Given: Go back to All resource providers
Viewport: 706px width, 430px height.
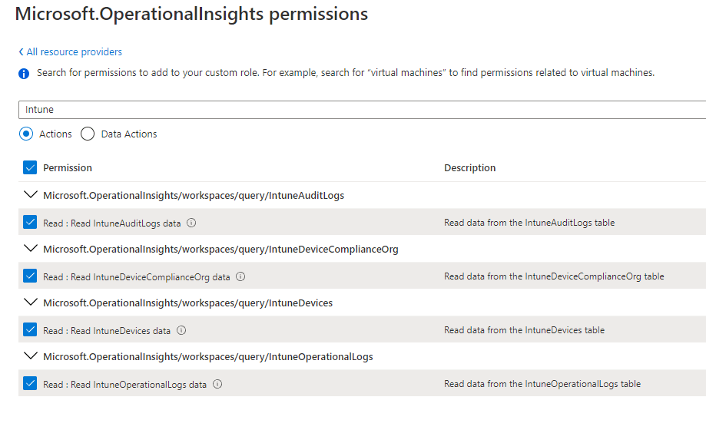Looking at the screenshot, I should pyautogui.click(x=70, y=51).
